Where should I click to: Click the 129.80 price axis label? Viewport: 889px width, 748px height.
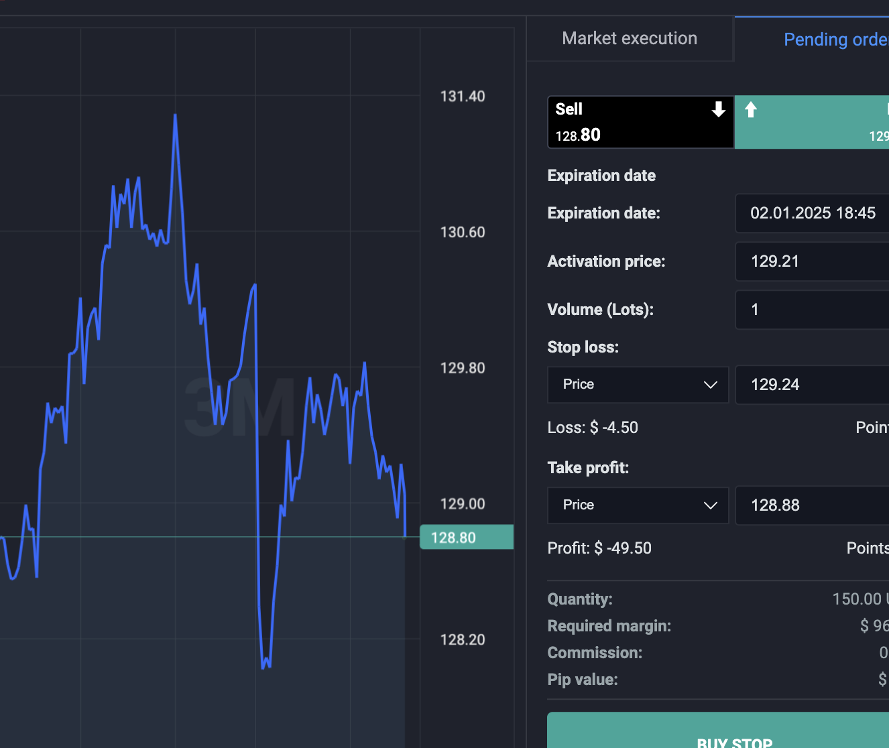[x=462, y=368]
